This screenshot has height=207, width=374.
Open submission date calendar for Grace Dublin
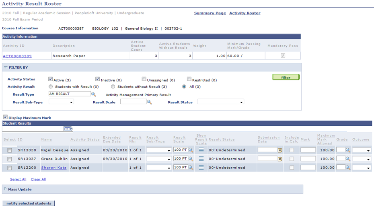280,159
